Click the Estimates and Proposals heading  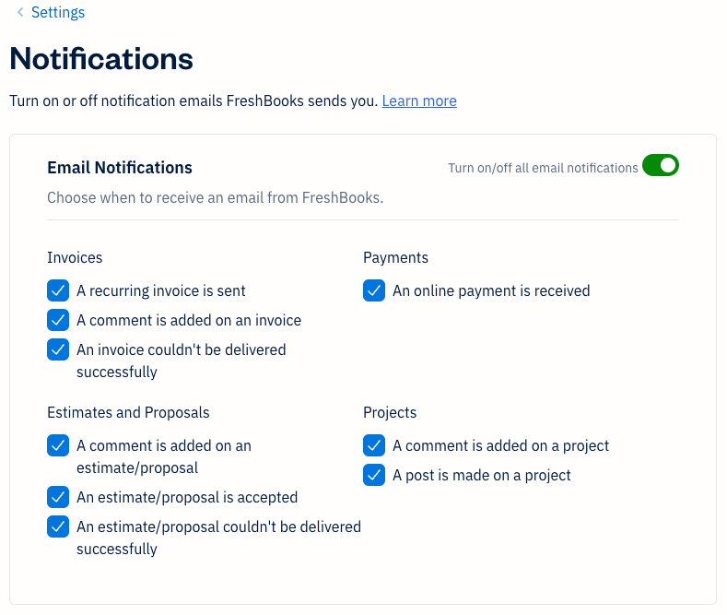pos(128,412)
